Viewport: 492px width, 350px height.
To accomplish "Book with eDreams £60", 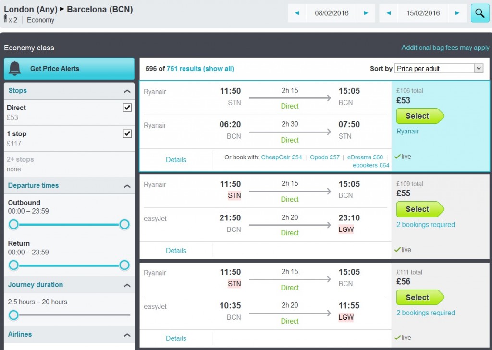I will (365, 157).
